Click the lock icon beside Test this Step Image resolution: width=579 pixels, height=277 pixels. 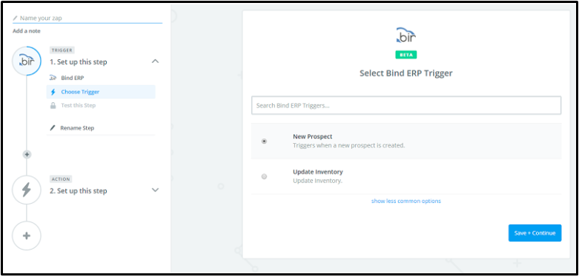click(53, 105)
